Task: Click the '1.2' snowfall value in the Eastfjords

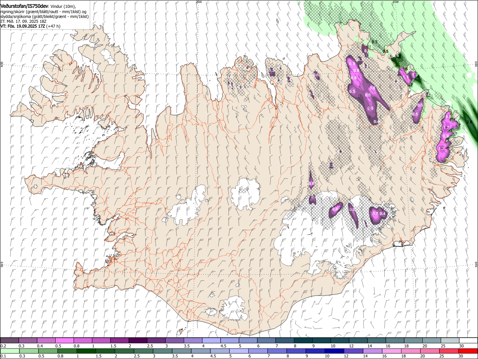Action: (x=441, y=148)
